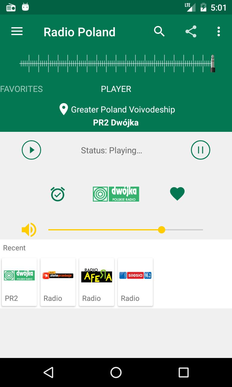232x387 pixels.
Task: Tap the Android back navigation button
Action: click(x=48, y=372)
